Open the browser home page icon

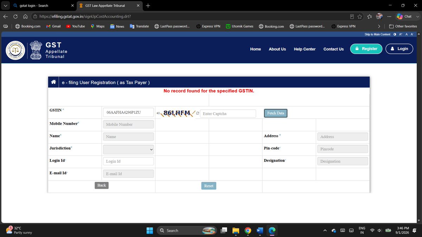(25, 17)
